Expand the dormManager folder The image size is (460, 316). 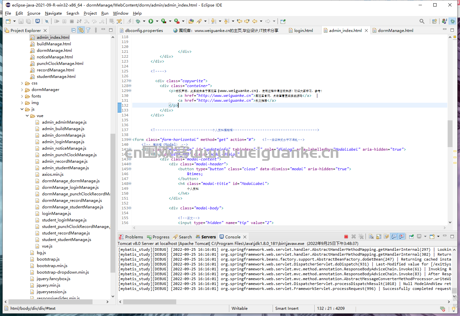tap(22, 90)
